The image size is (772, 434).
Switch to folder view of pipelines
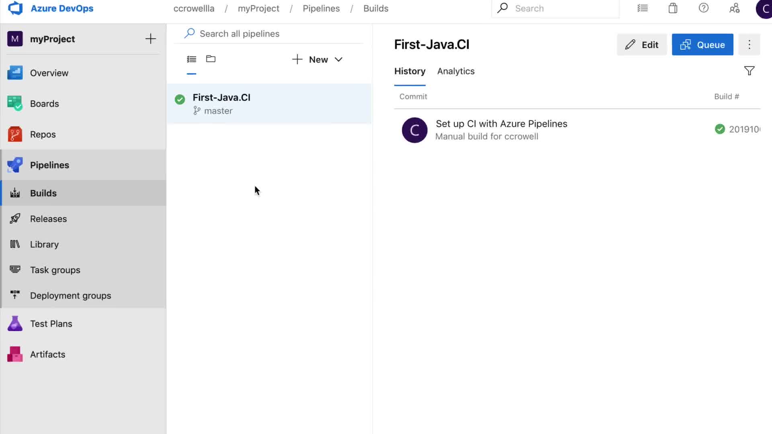[x=211, y=59]
